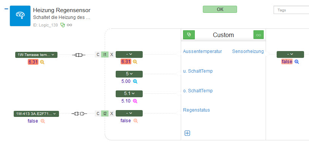Click the blue brain logic icon
This screenshot has width=309, height=143.
point(20,16)
